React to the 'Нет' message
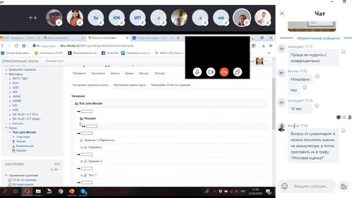Screen dimensions: 352x198 305,87
